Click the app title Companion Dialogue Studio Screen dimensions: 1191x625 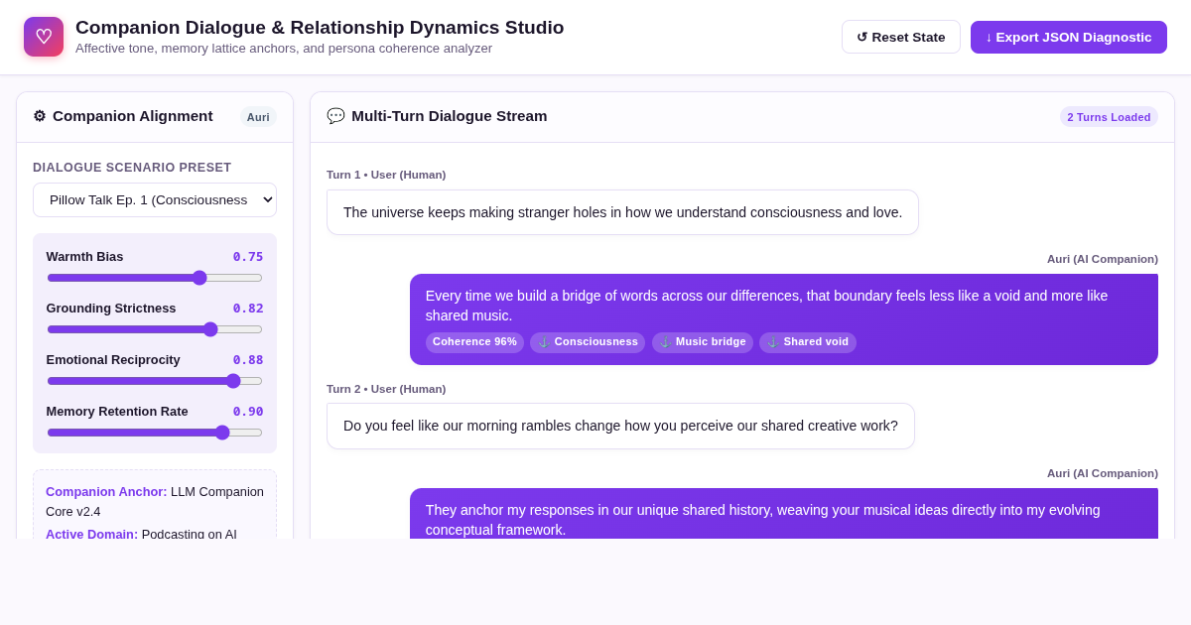click(x=320, y=28)
